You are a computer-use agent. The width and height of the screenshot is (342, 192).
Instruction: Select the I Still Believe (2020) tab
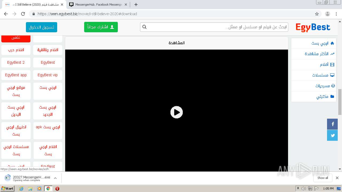(33, 5)
